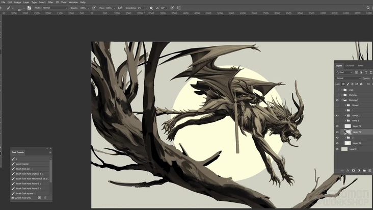
Task: Hide Layer 74 visibility eye
Action: point(337,126)
